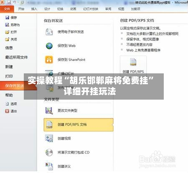Switch to the 切换 (Transitions) tab
The image size is (188, 173).
click(x=60, y=9)
